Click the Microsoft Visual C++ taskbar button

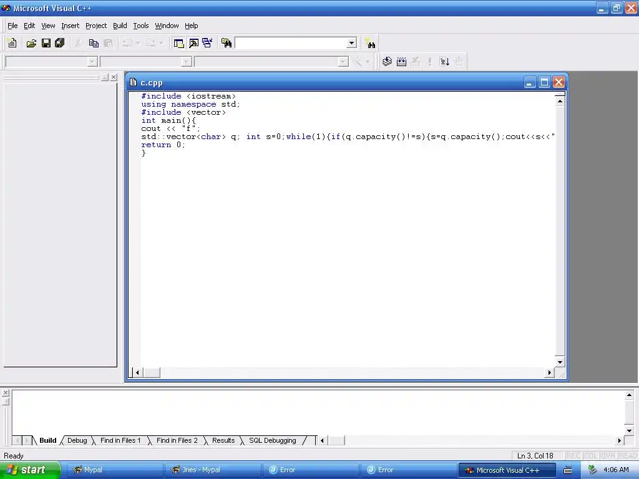pos(507,470)
